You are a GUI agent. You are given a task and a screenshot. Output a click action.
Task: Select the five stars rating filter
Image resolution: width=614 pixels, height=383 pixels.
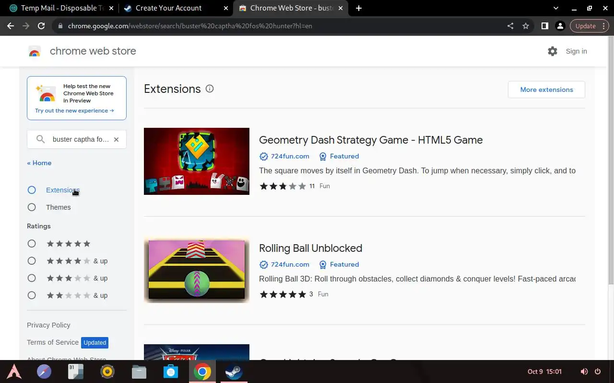[32, 244]
